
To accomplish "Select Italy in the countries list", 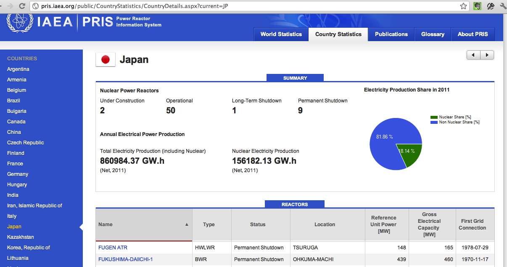I will tap(12, 216).
